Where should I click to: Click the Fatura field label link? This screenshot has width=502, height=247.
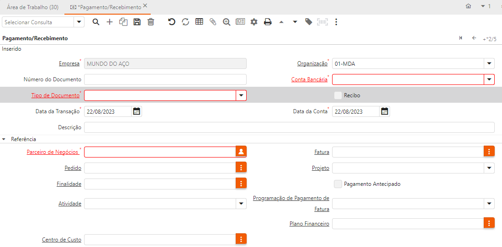322,152
